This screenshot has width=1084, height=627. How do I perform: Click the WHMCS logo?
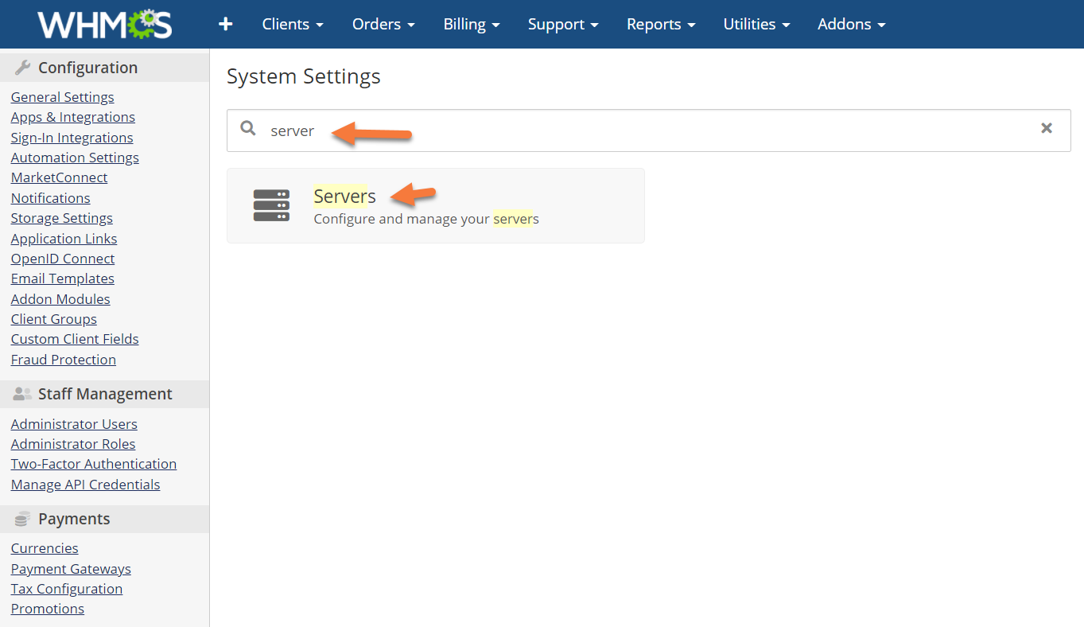pos(104,25)
